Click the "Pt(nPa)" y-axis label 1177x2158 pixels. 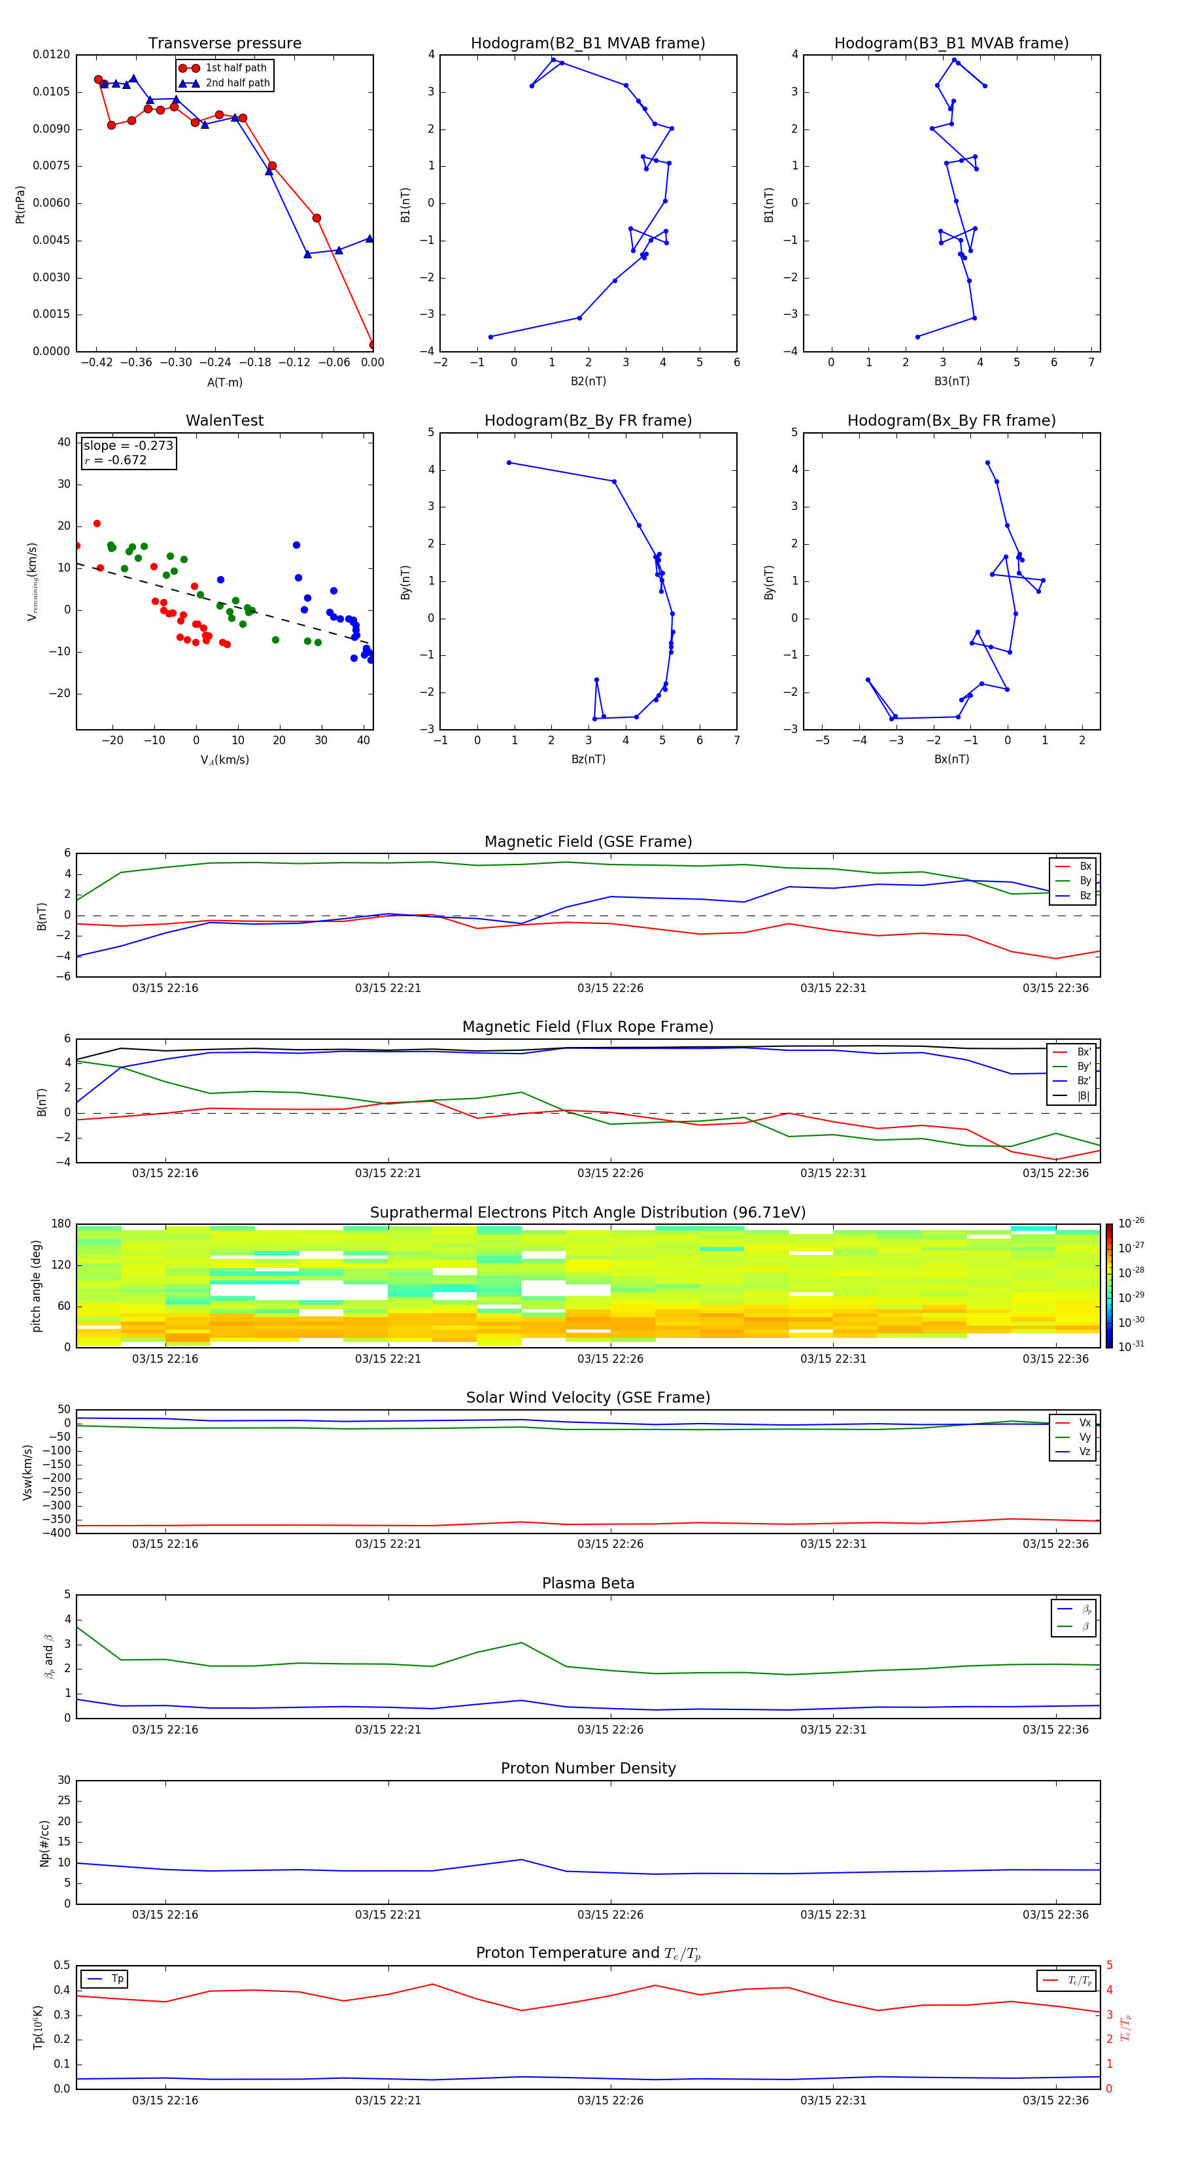20,203
